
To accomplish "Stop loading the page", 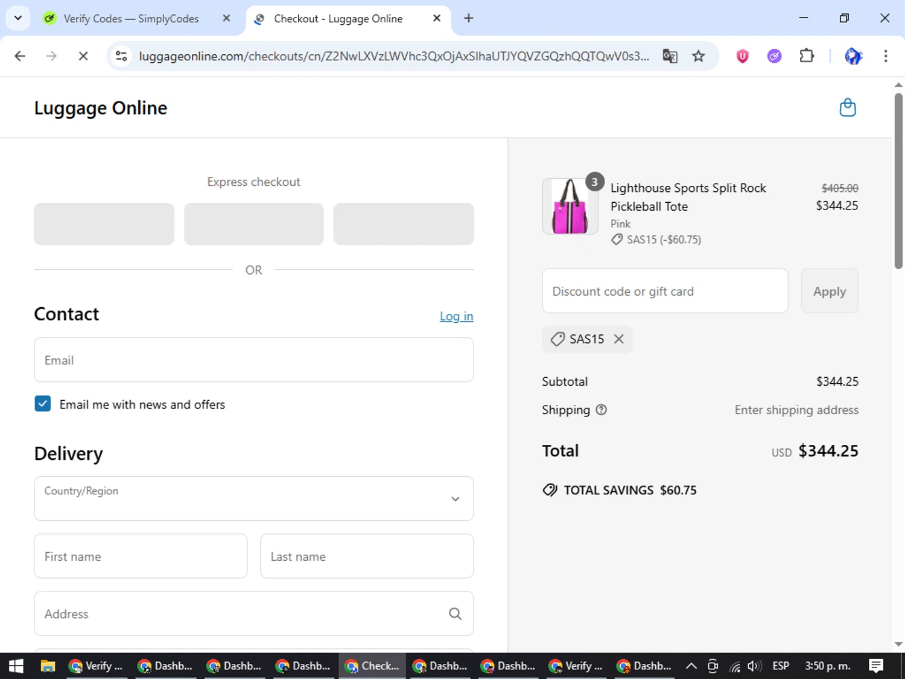I will tap(83, 56).
